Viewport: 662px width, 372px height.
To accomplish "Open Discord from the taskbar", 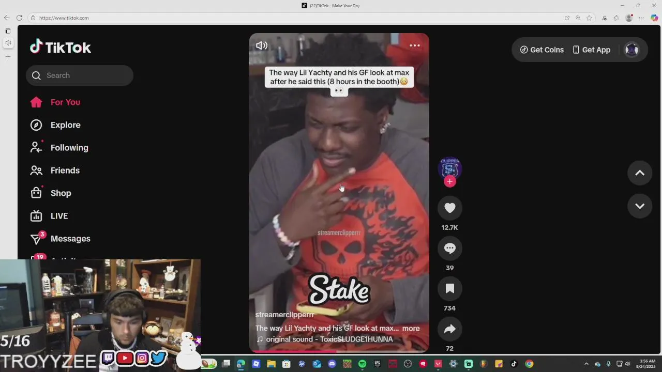I will pos(332,364).
